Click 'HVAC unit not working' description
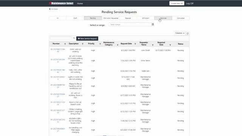Image resolution: width=242 pixels, height=136 pixels. (75, 50)
